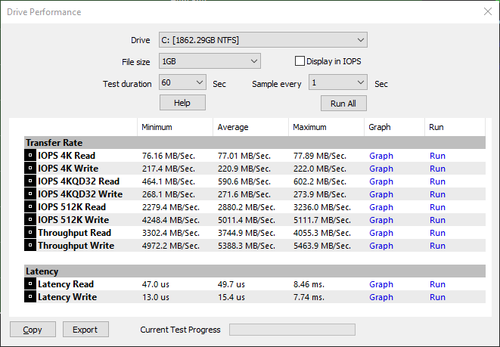Click the Average column header
Image resolution: width=500 pixels, height=347 pixels.
(x=250, y=127)
